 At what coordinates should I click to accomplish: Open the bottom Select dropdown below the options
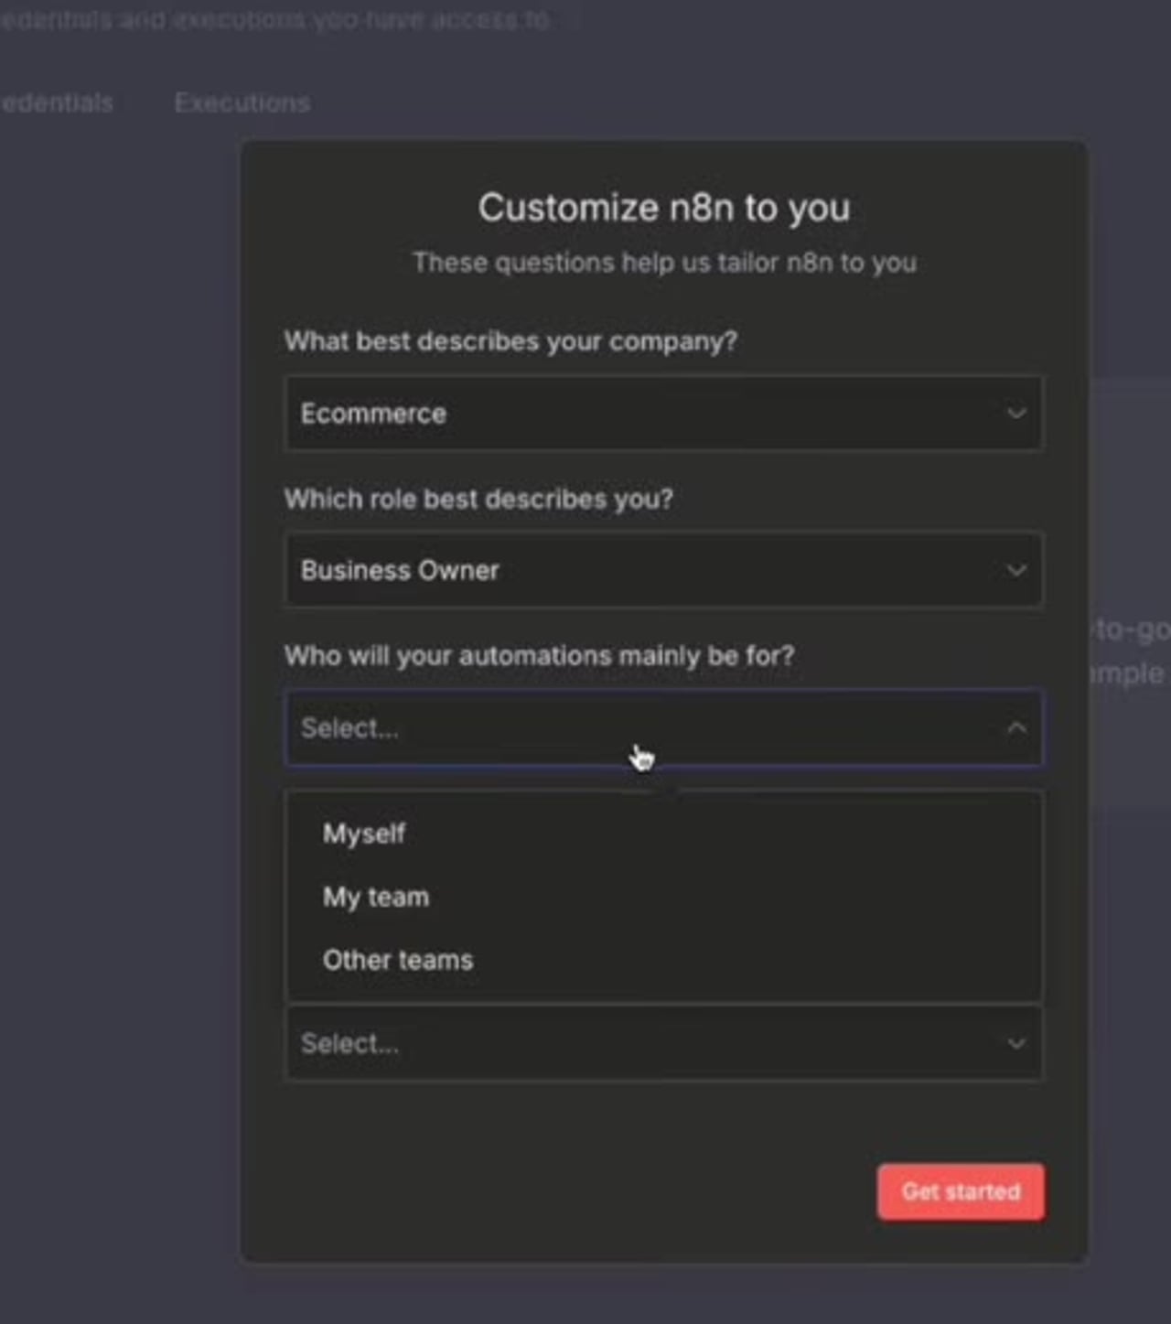click(663, 1043)
